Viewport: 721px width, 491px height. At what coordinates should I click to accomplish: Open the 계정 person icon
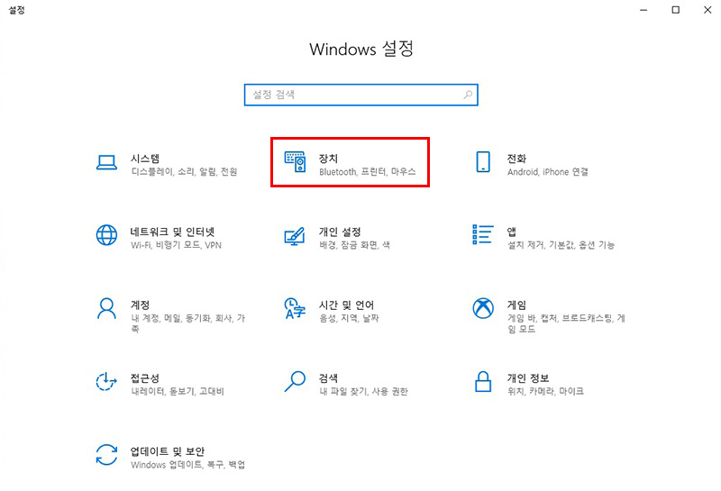tap(106, 308)
